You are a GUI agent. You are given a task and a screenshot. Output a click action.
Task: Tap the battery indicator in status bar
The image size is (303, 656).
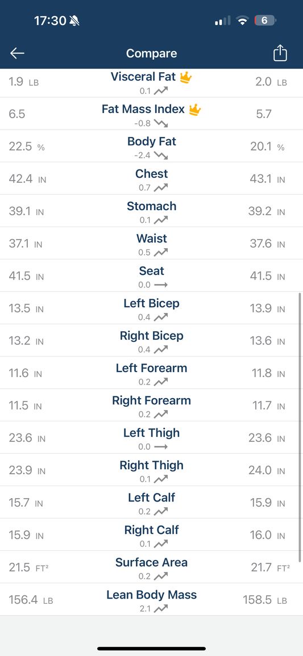[265, 20]
